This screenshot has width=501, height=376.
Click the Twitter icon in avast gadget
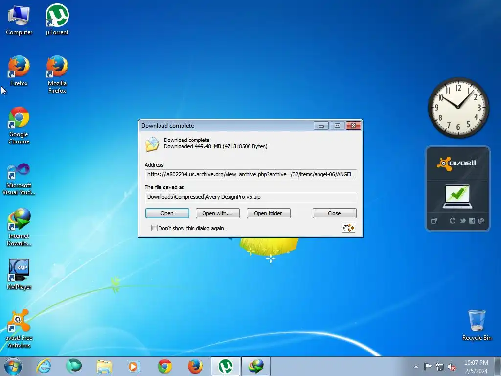[463, 221]
